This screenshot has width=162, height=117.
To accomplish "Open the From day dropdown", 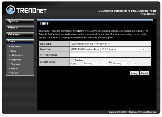I will coord(104,63).
